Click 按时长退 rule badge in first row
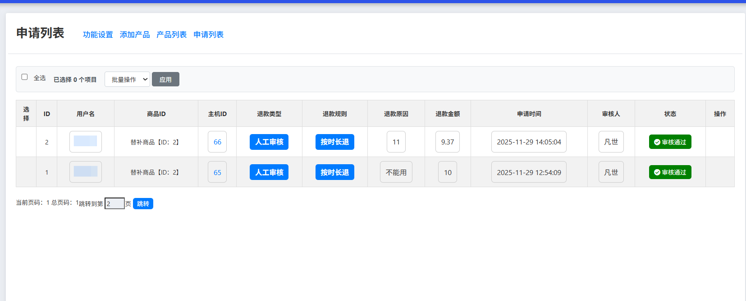The width and height of the screenshot is (746, 301). (x=334, y=142)
